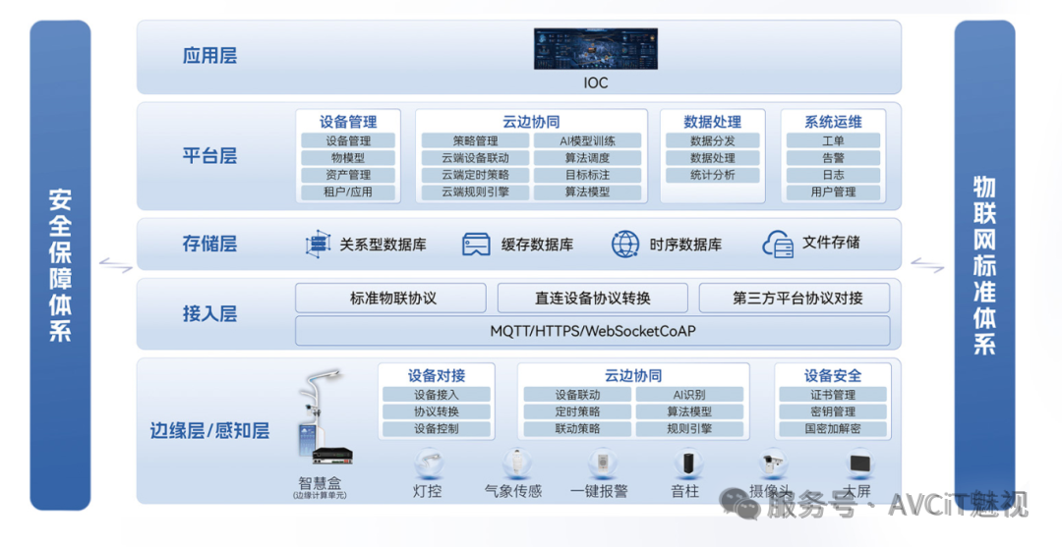Click the right 物联网标准体系 vertical panel

pyautogui.click(x=984, y=265)
